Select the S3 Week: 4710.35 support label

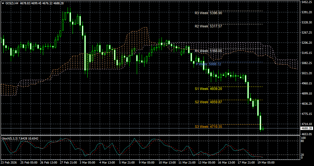click(x=208, y=127)
